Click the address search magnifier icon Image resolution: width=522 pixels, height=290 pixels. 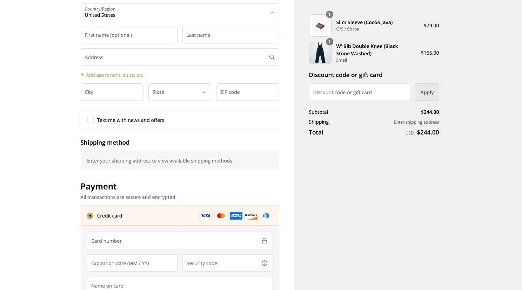(x=272, y=57)
